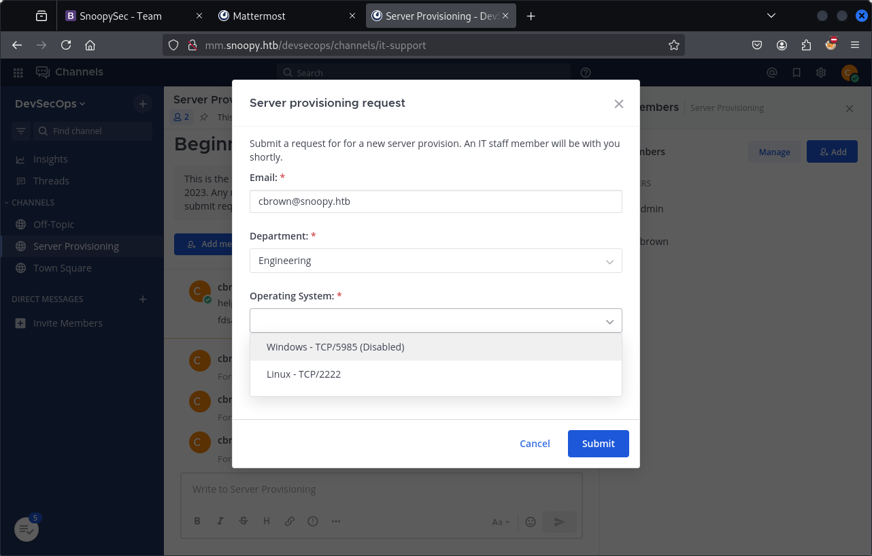Reload the current page
The height and width of the screenshot is (556, 872).
click(x=66, y=45)
